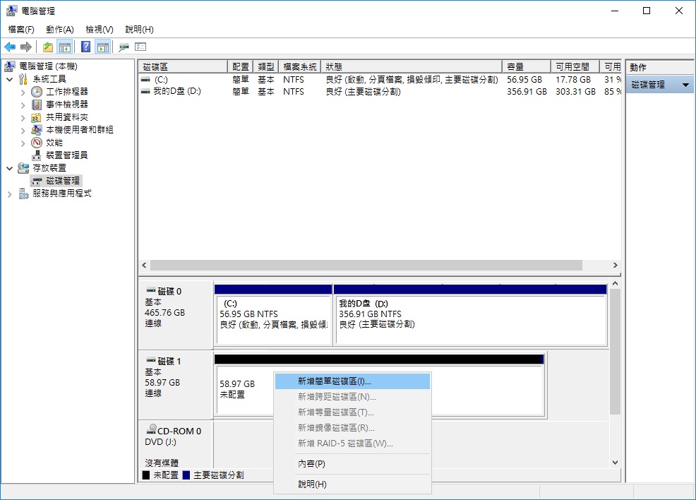Viewport: 696px width, 500px height.
Task: Expand the 事件檢視器 node
Action: click(23, 105)
